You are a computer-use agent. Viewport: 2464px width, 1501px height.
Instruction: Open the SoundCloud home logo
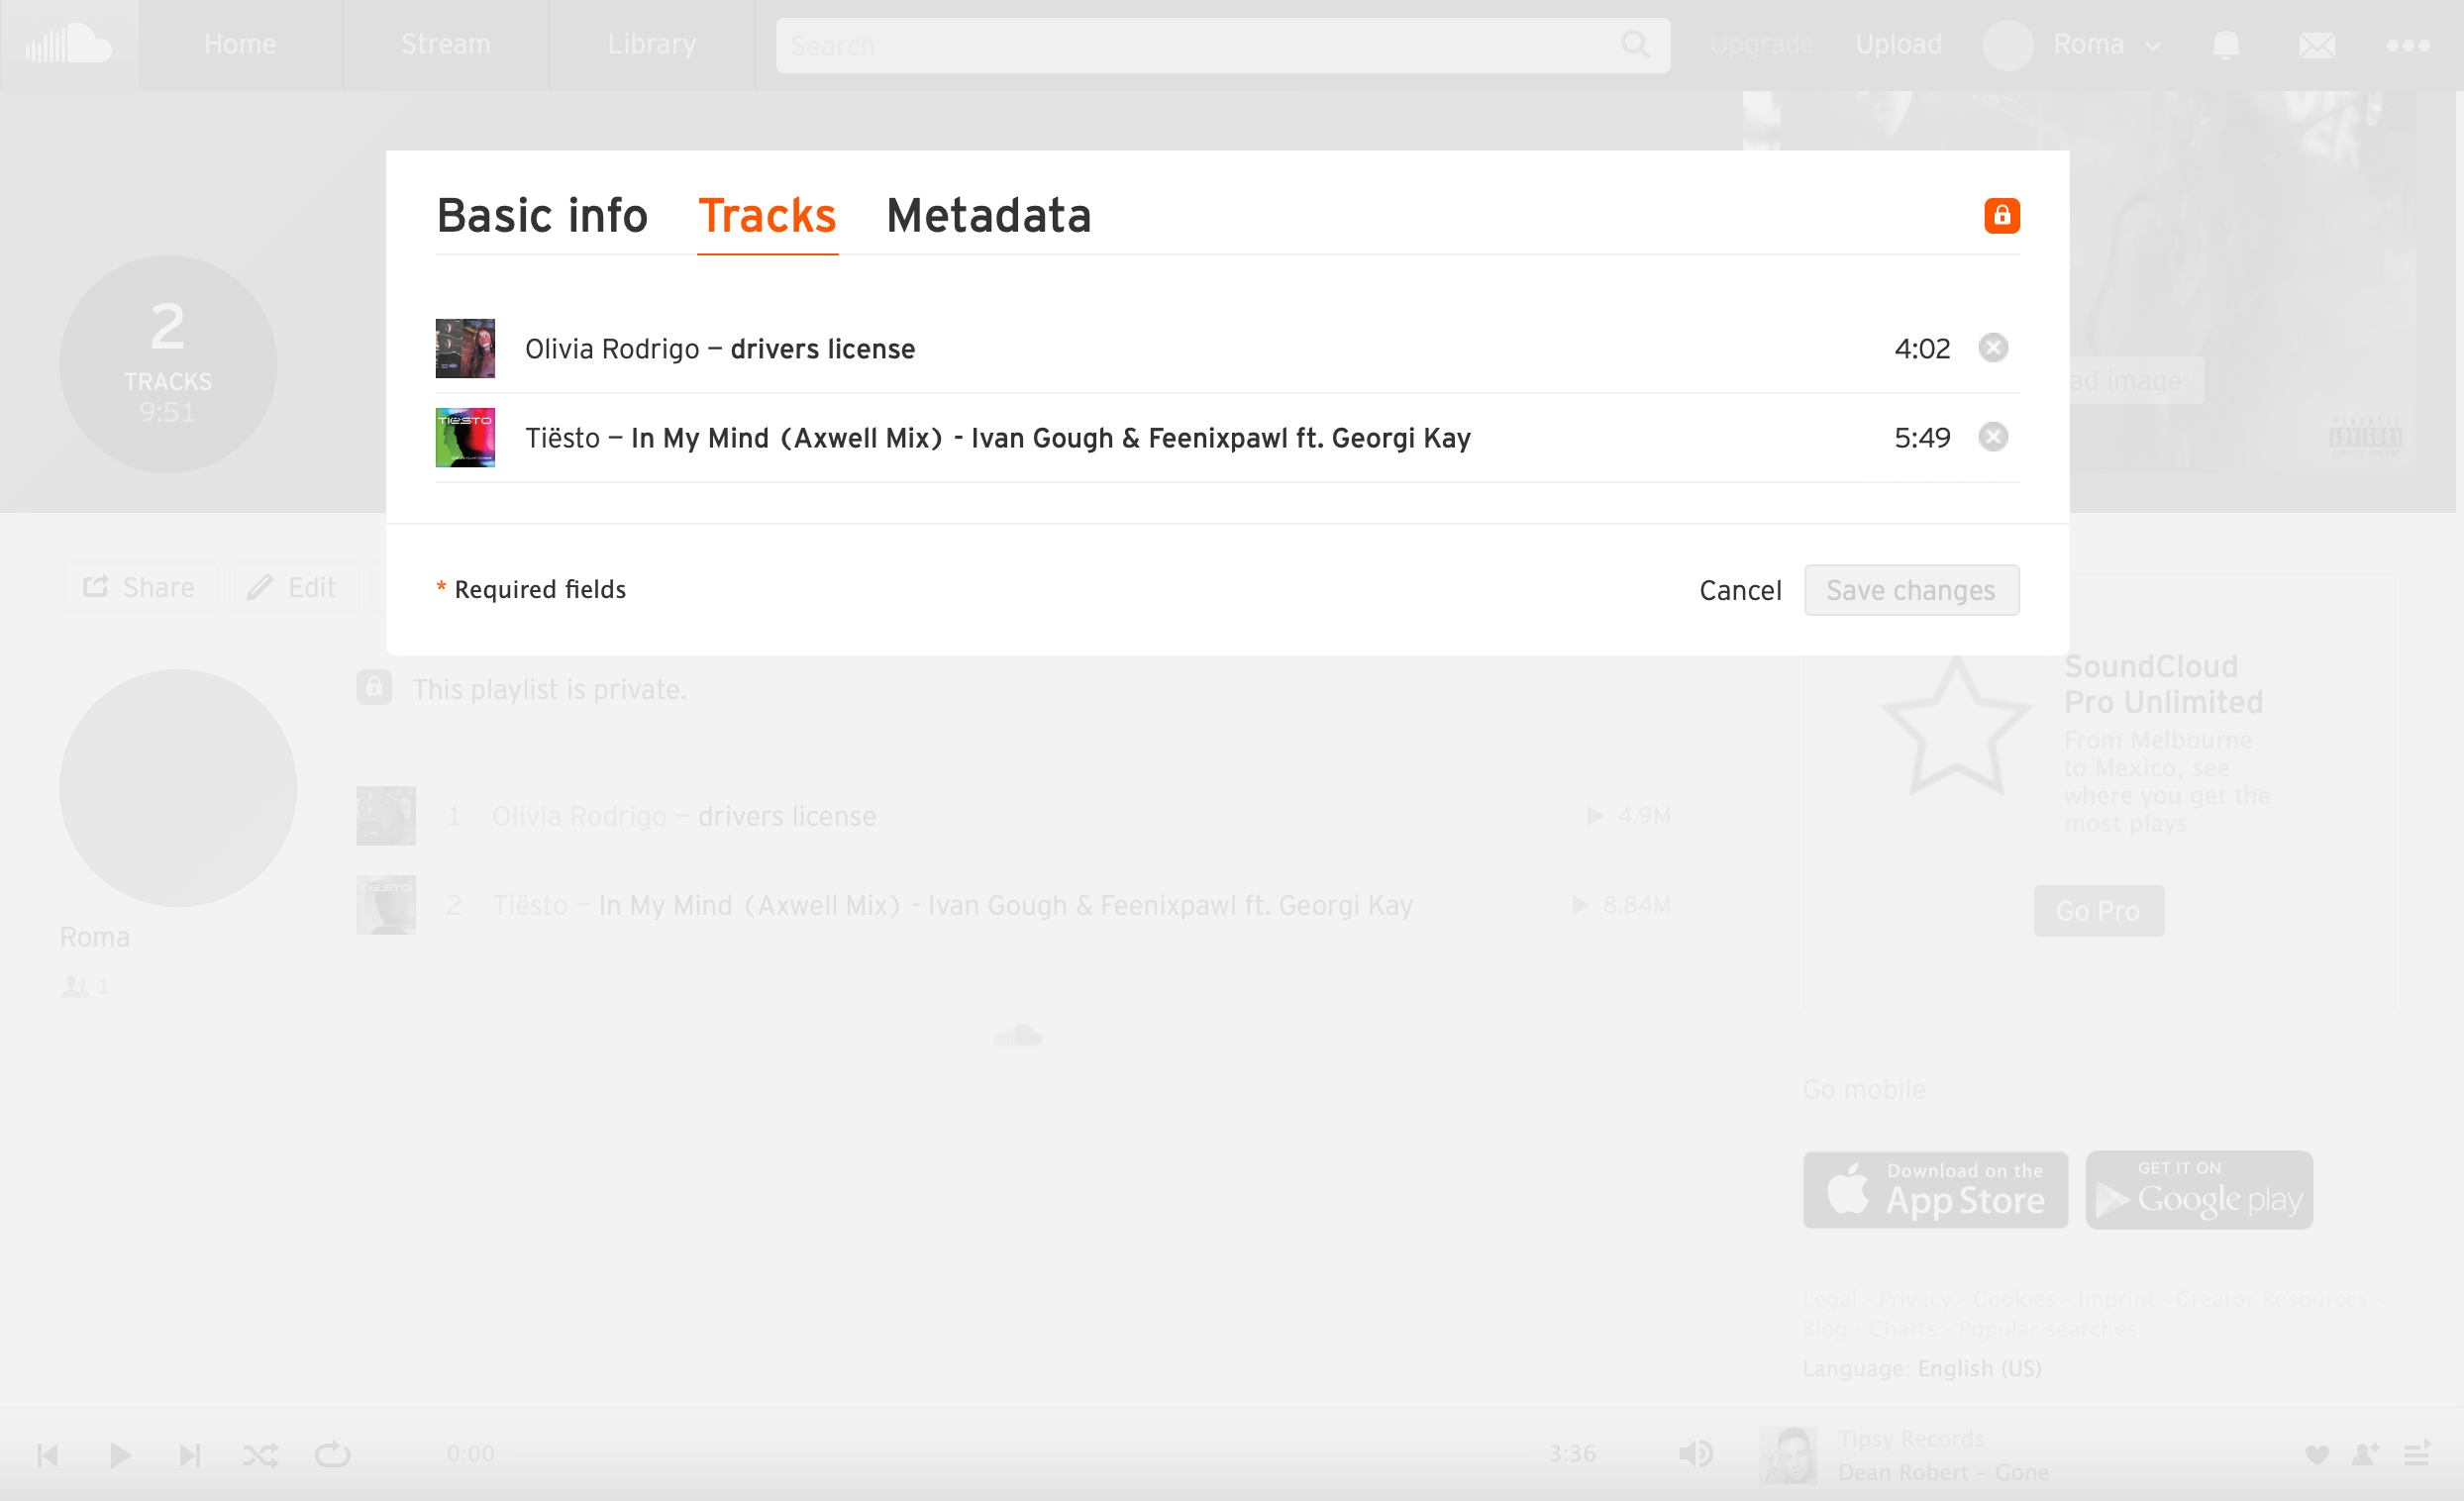tap(69, 44)
